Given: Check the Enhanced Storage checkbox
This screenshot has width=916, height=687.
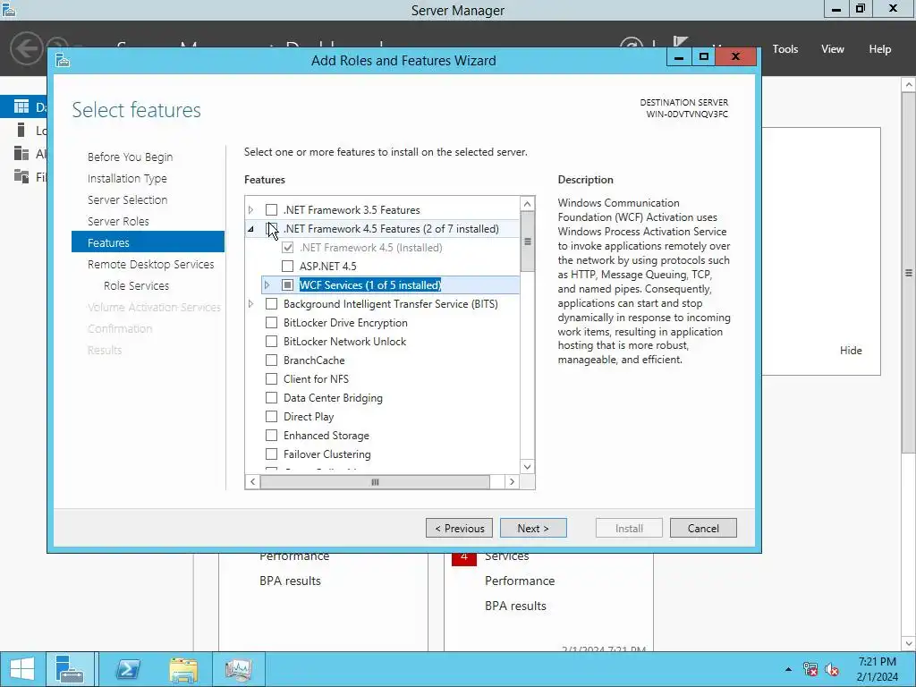Looking at the screenshot, I should 271,436.
